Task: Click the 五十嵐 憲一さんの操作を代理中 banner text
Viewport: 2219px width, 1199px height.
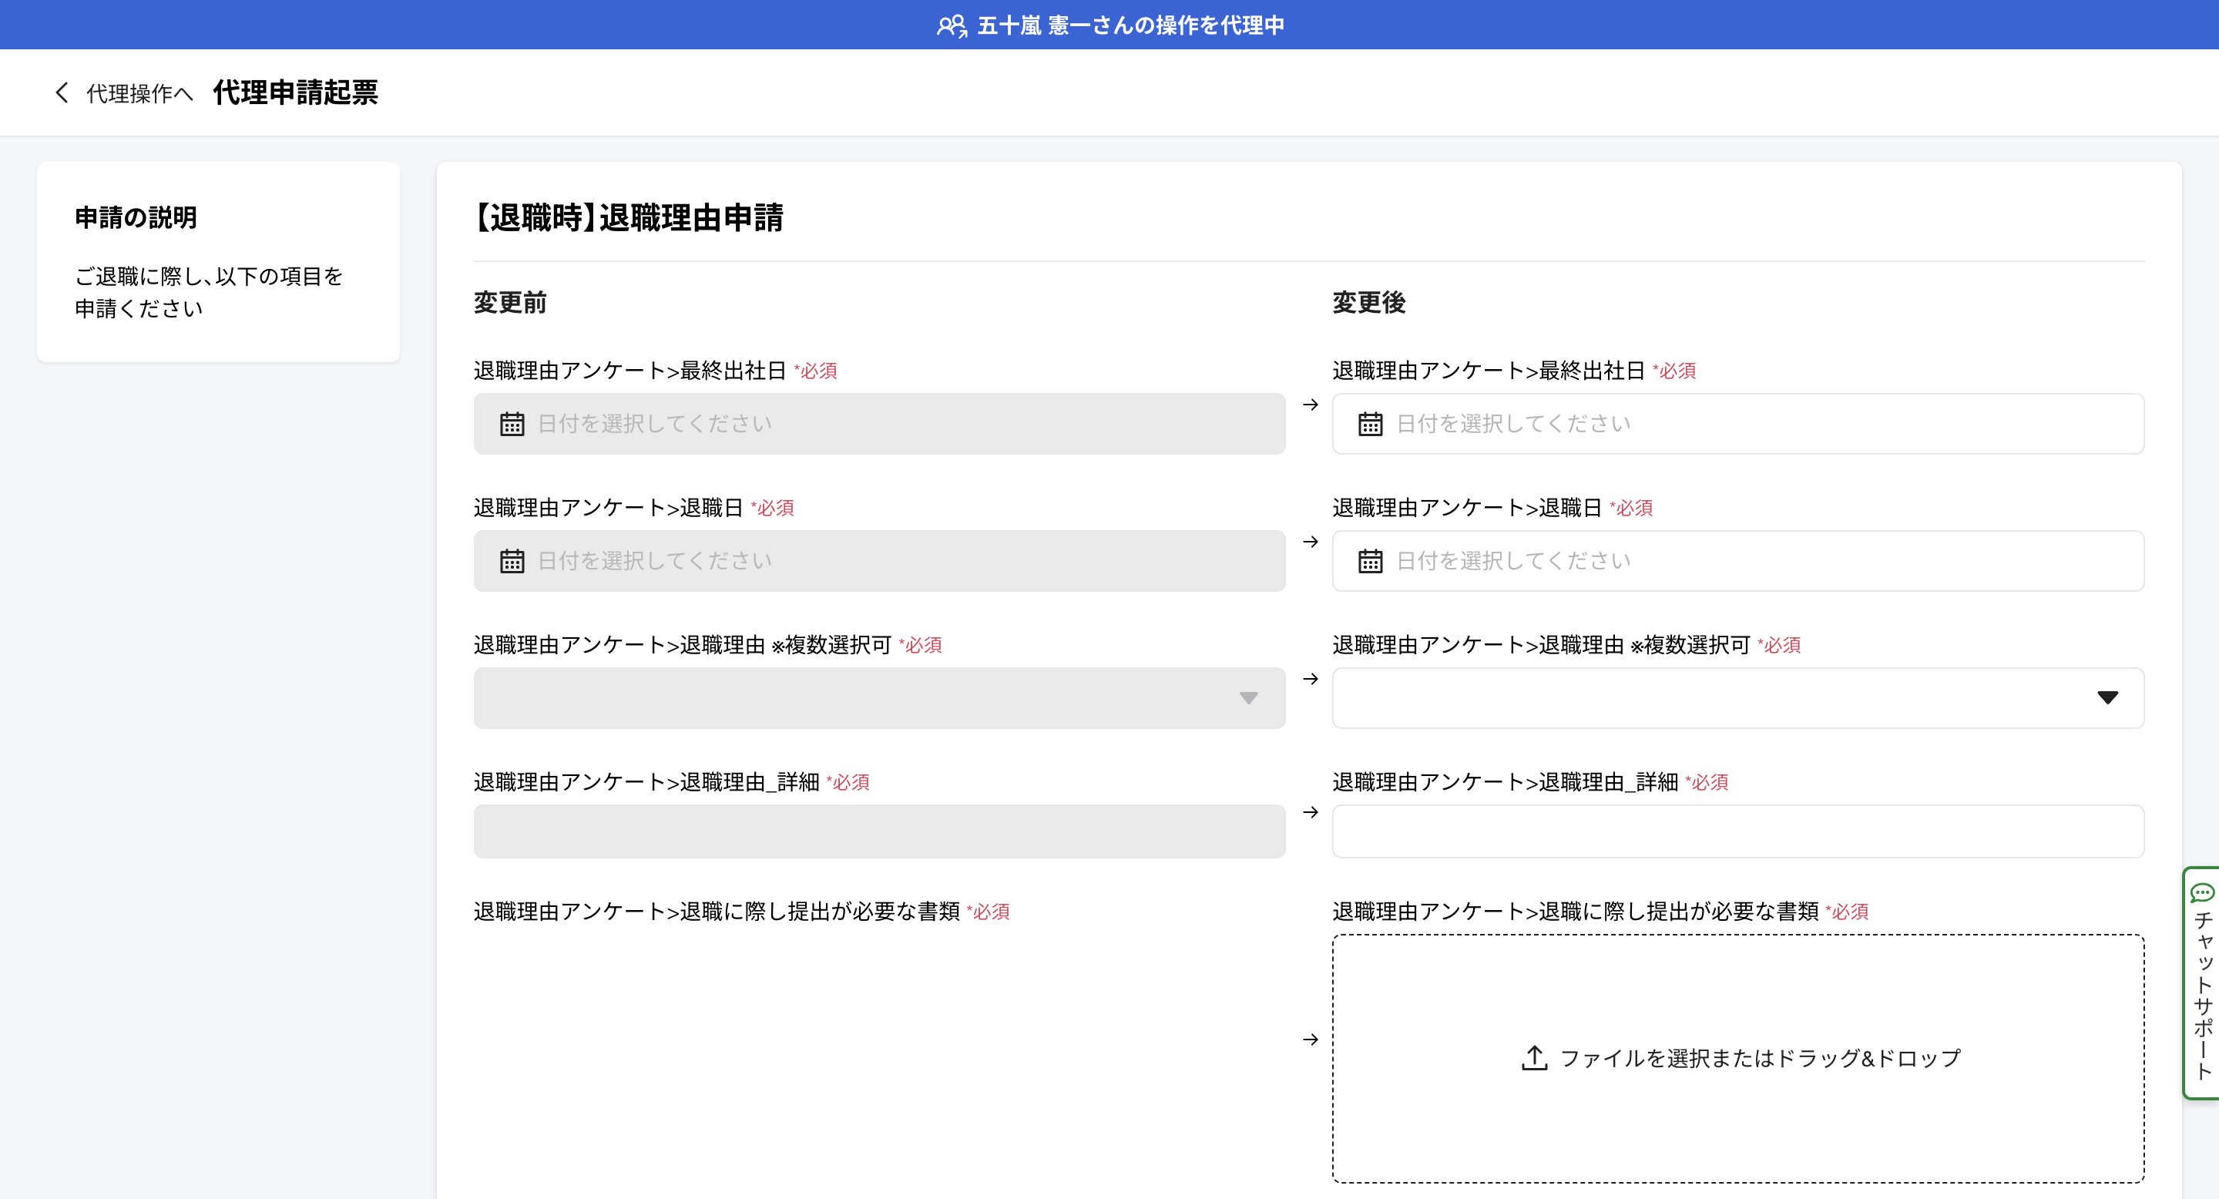Action: pos(1130,26)
